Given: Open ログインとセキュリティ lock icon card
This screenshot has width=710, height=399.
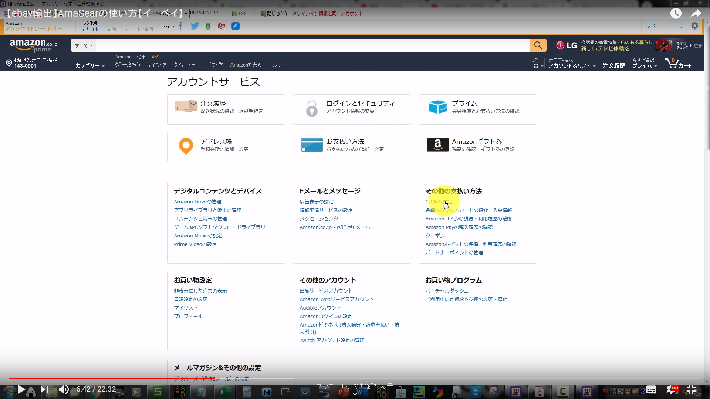Looking at the screenshot, I should pos(352,109).
